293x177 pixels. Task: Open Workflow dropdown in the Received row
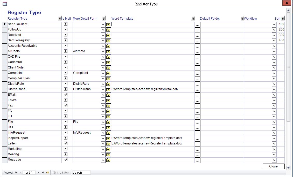(x=274, y=35)
